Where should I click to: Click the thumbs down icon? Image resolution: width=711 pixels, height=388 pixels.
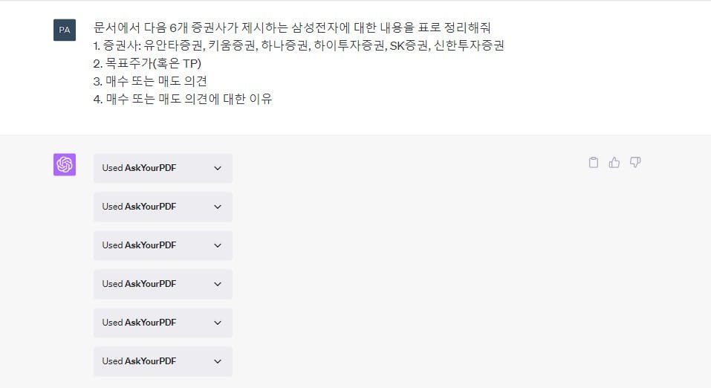click(634, 163)
